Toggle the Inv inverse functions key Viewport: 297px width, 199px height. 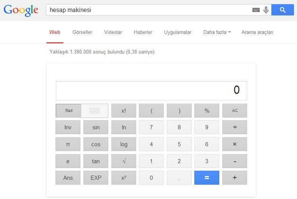click(68, 127)
